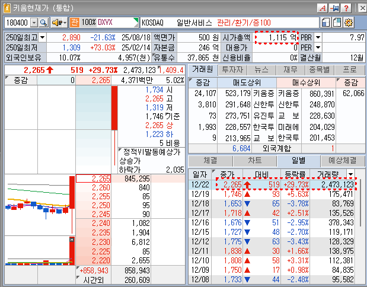The height and width of the screenshot is (287, 367).
Task: Click the 증감 header above the order book
Action: (x=21, y=80)
